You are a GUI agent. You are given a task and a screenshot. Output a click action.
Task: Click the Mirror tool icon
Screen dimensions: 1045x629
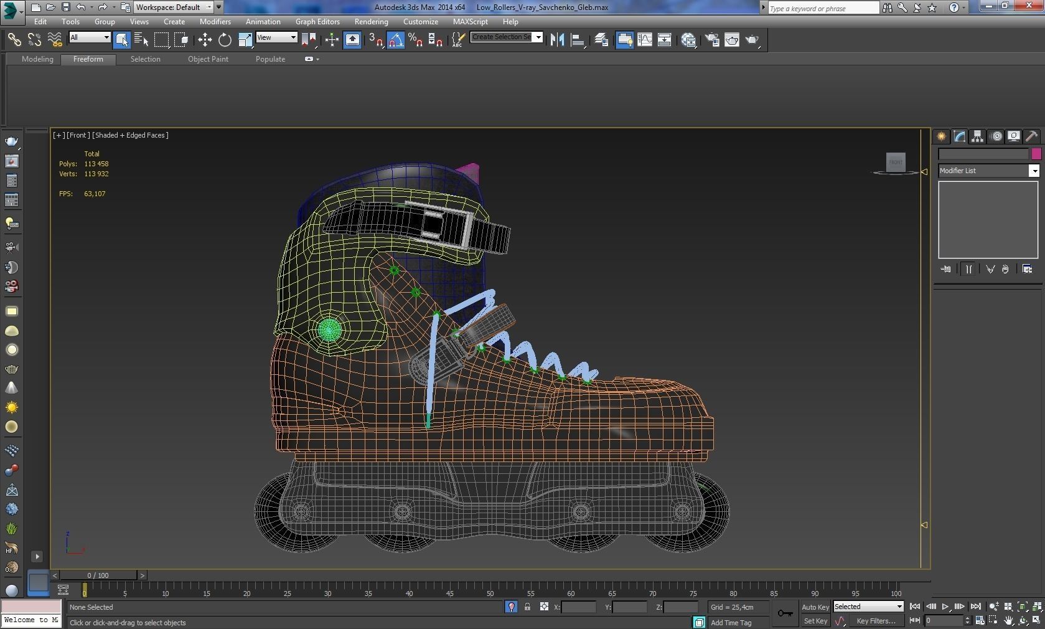[557, 40]
